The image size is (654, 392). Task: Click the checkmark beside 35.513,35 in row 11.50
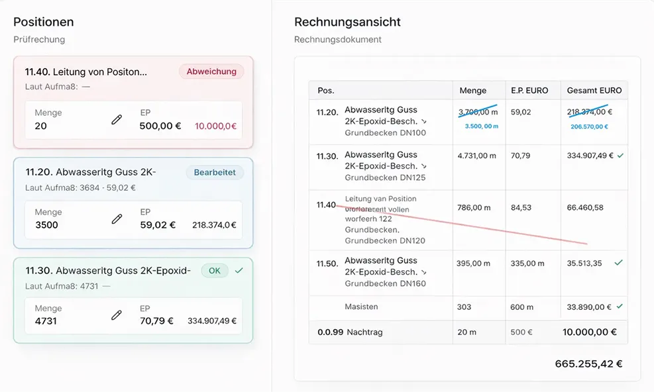click(618, 263)
